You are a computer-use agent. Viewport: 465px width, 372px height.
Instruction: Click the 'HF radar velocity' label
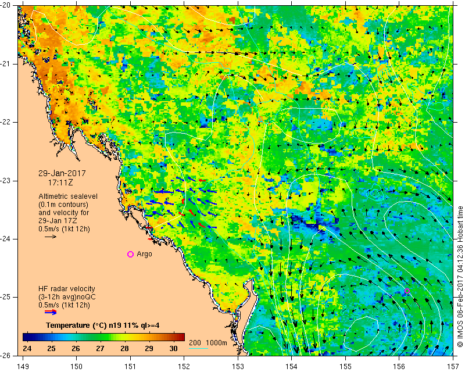(x=67, y=289)
